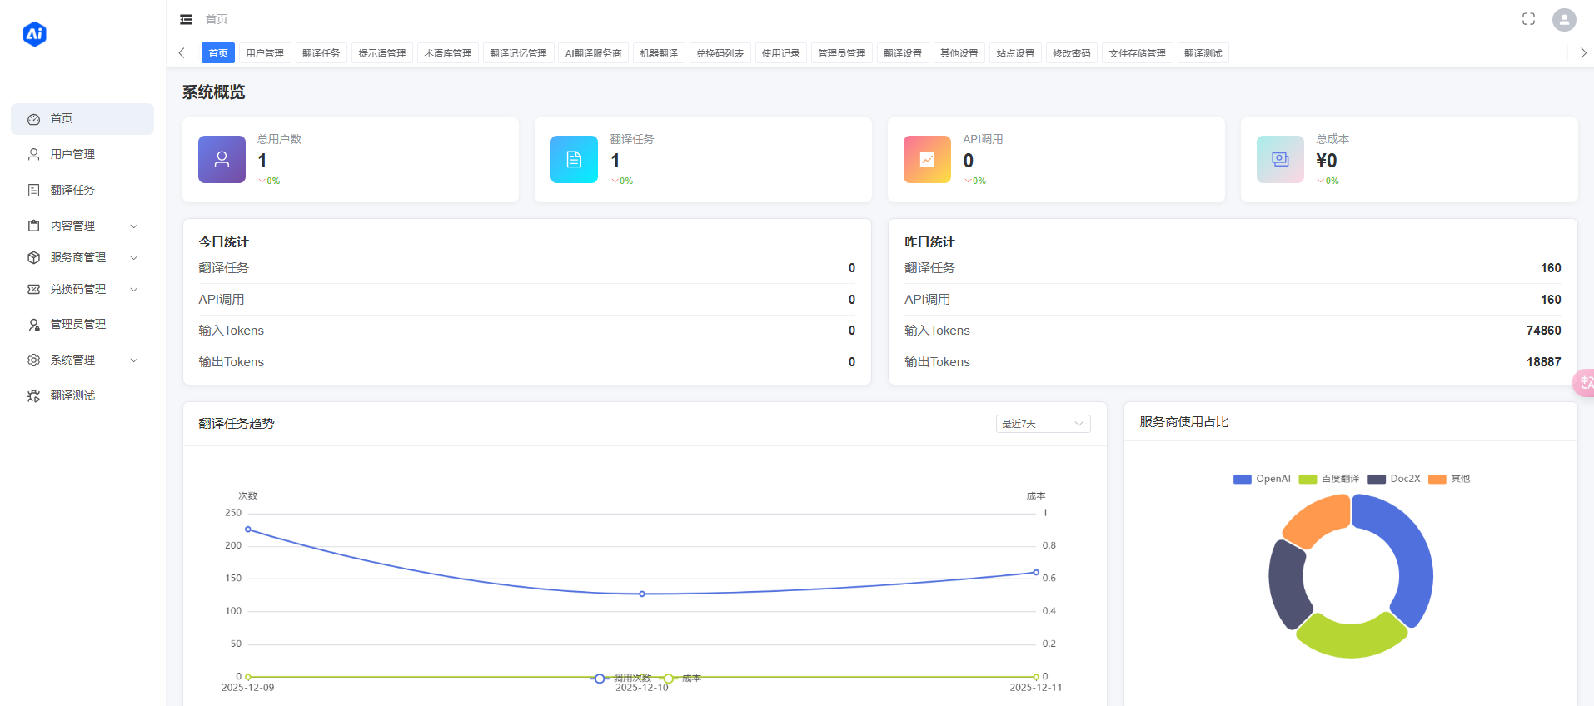Toggle Doc2X legend series visibility
The height and width of the screenshot is (706, 1594).
1395,479
